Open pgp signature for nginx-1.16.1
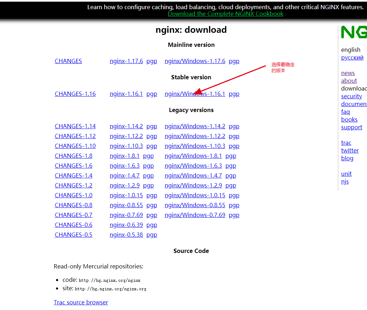 pyautogui.click(x=152, y=94)
